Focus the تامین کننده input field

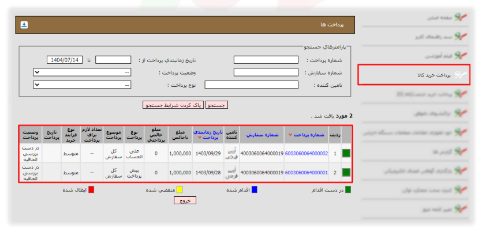(x=252, y=85)
